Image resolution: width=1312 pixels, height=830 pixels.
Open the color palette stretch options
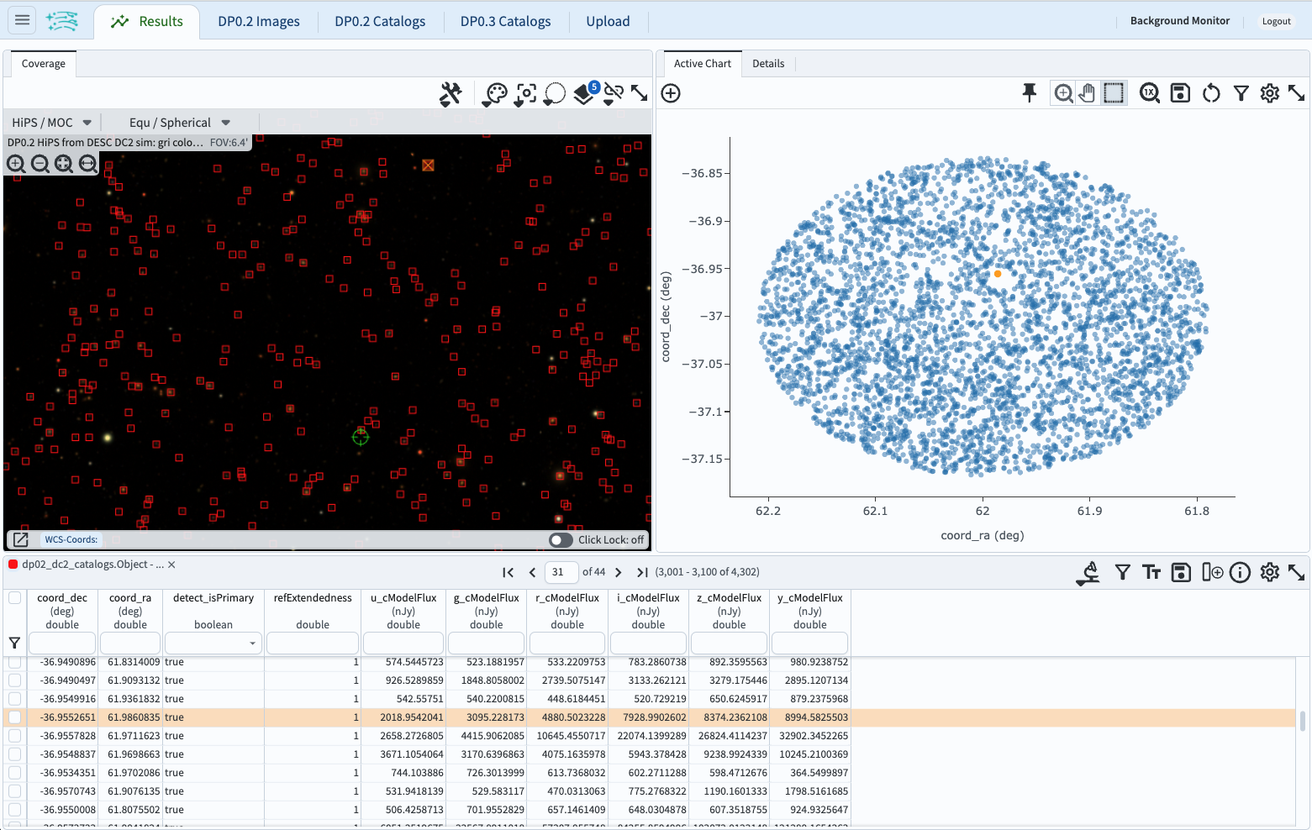(x=495, y=94)
